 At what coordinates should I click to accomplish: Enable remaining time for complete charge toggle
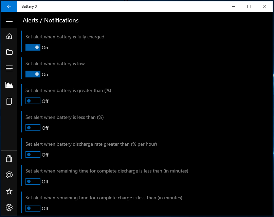(33, 208)
